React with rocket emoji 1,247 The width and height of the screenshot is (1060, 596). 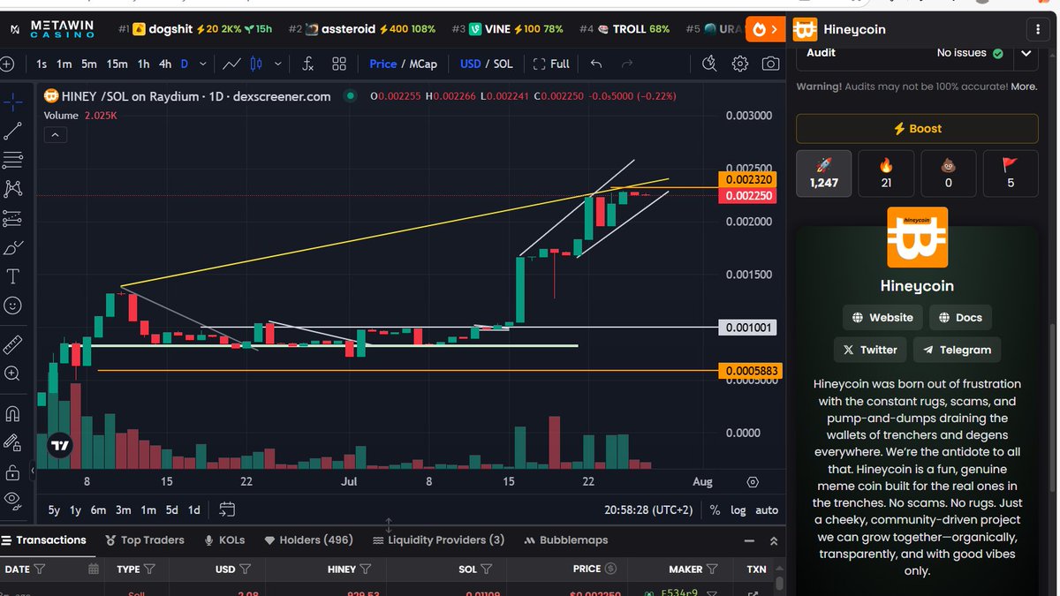click(x=824, y=173)
